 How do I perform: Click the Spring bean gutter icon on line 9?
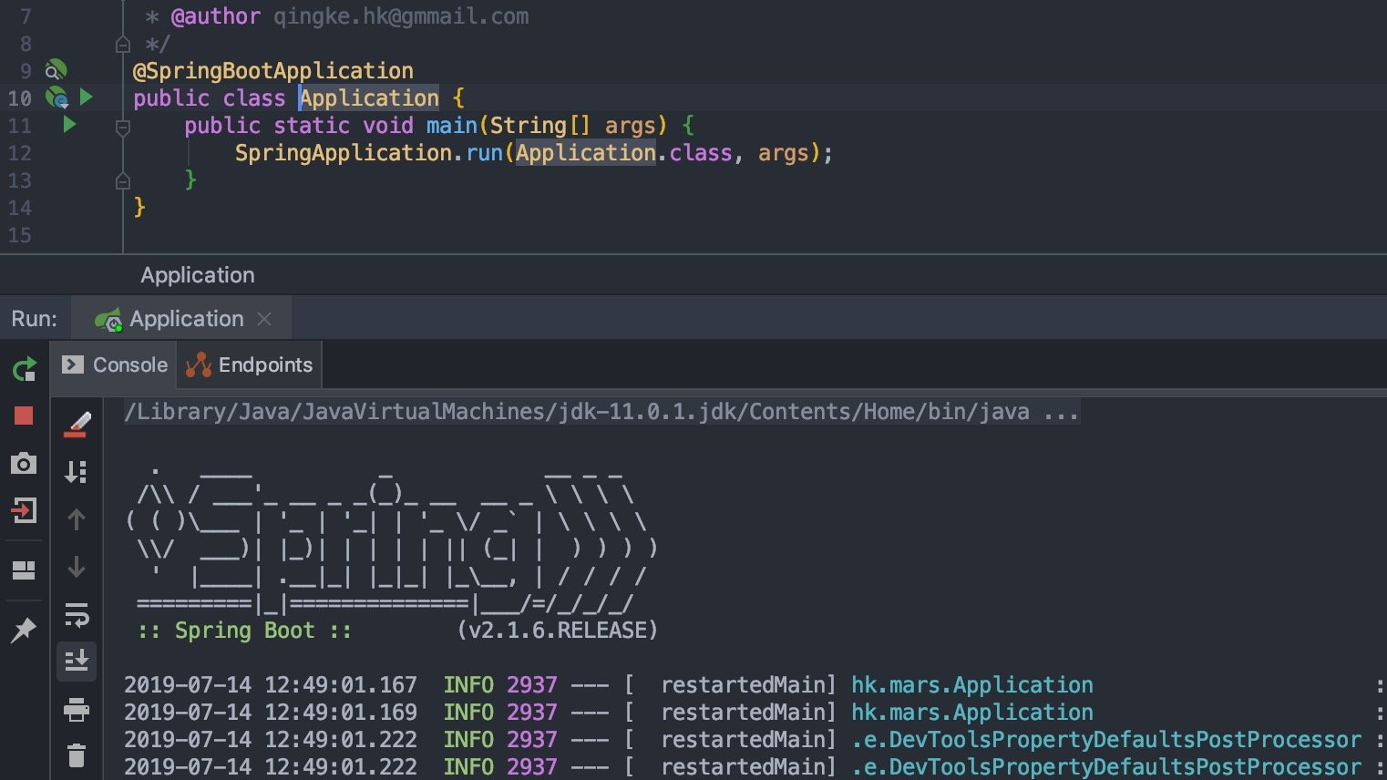[56, 70]
